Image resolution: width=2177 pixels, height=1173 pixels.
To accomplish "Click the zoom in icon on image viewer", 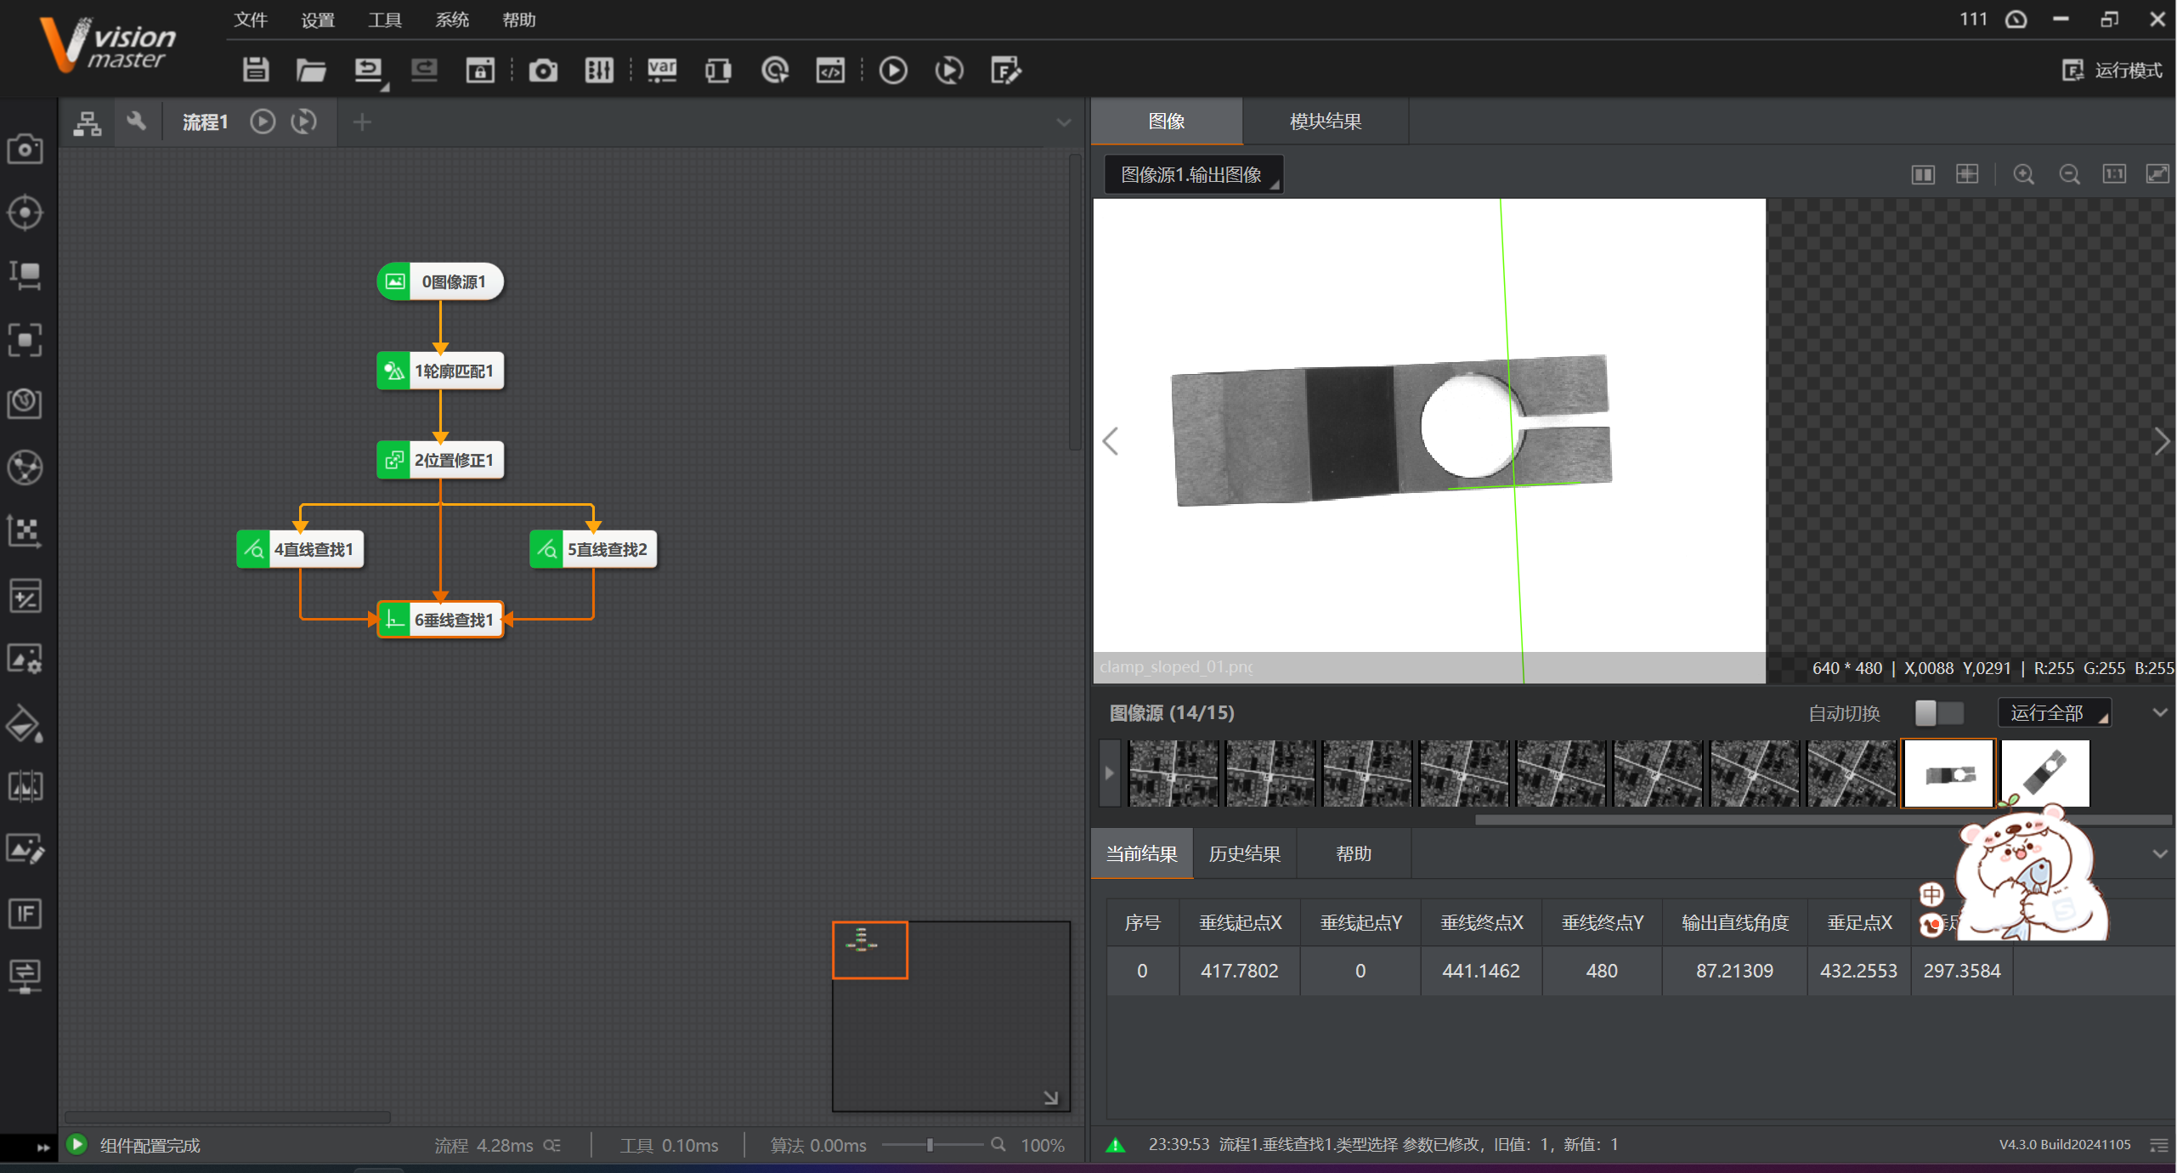I will 2023,174.
